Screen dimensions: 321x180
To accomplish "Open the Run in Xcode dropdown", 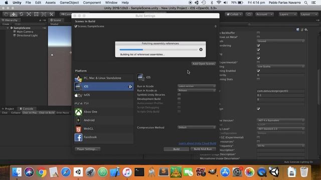I will click(x=197, y=86).
